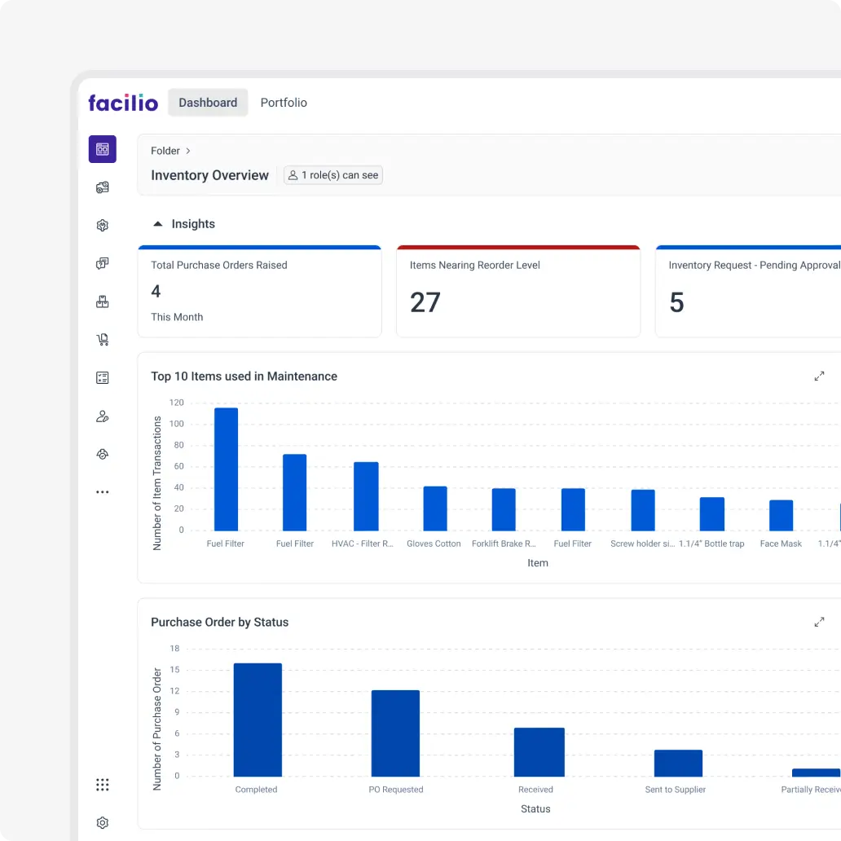Click the Facilio logo
The height and width of the screenshot is (841, 841).
[x=123, y=103]
